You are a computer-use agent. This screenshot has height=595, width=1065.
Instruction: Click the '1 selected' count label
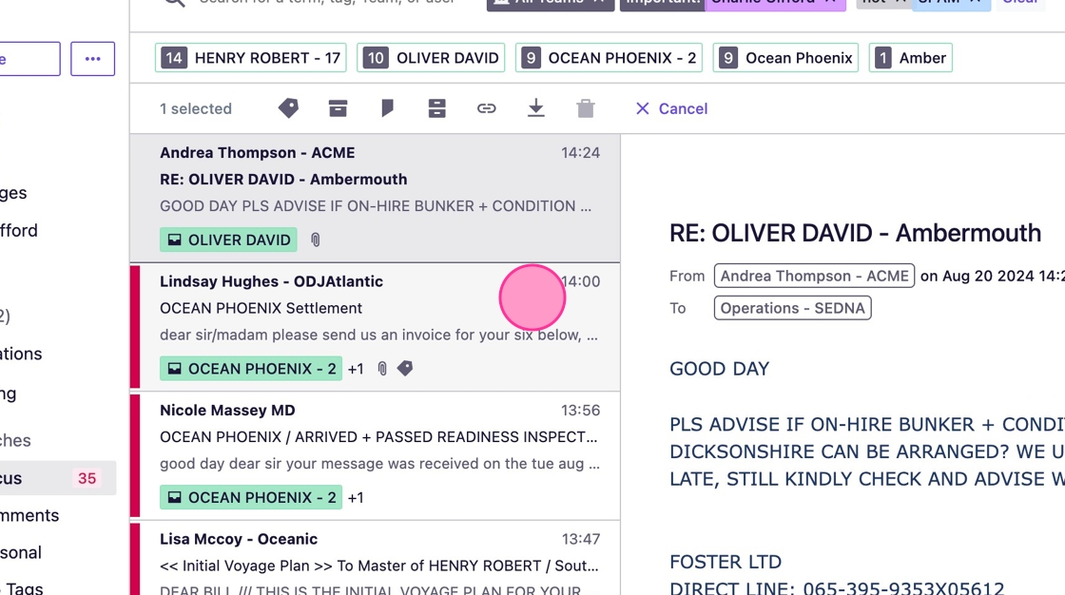(x=196, y=108)
